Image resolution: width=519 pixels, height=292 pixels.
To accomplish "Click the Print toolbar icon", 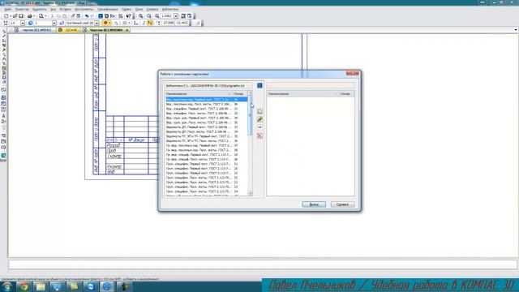I will (30, 16).
